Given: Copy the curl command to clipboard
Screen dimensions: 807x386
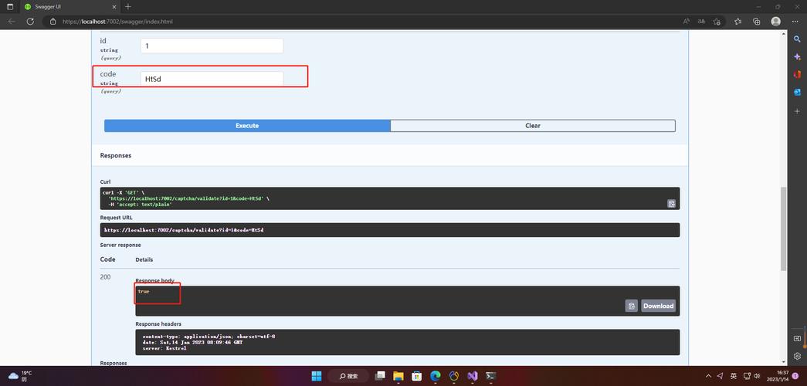Looking at the screenshot, I should (671, 203).
